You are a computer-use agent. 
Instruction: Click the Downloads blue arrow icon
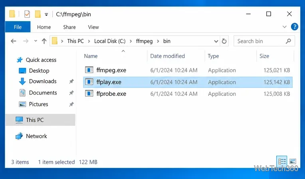point(22,81)
